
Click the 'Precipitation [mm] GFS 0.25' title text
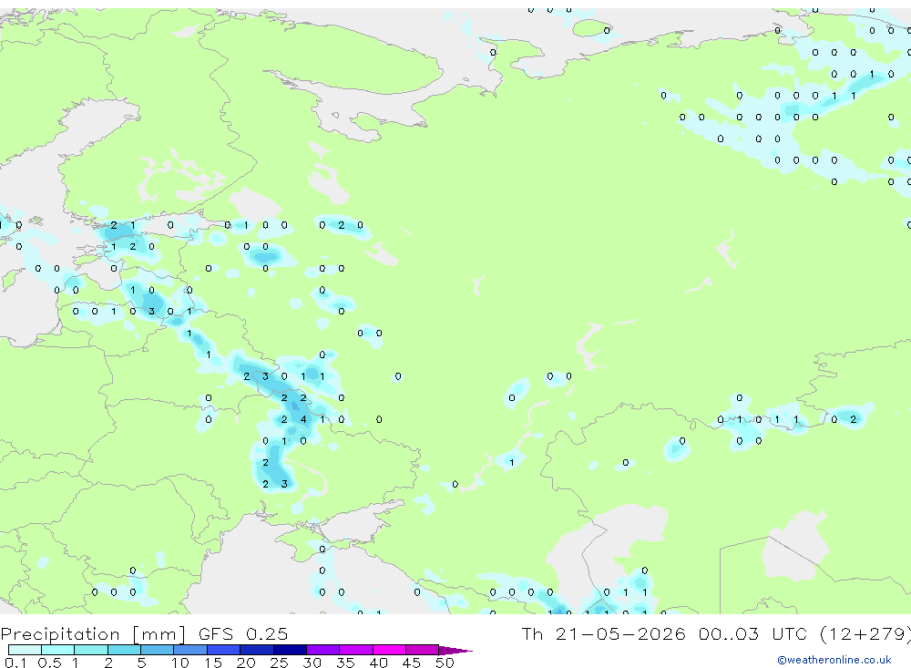tap(144, 633)
